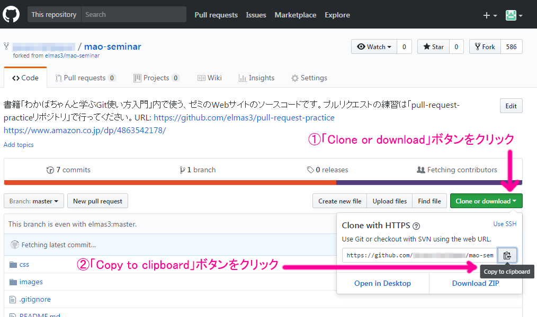Switch to the Pull requests tab
Image resolution: width=537 pixels, height=317 pixels.
[85, 78]
